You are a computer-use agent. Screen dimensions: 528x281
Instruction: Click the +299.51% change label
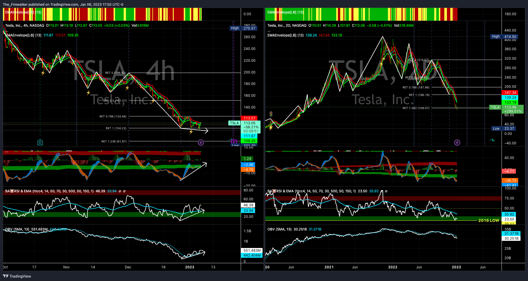[513, 111]
